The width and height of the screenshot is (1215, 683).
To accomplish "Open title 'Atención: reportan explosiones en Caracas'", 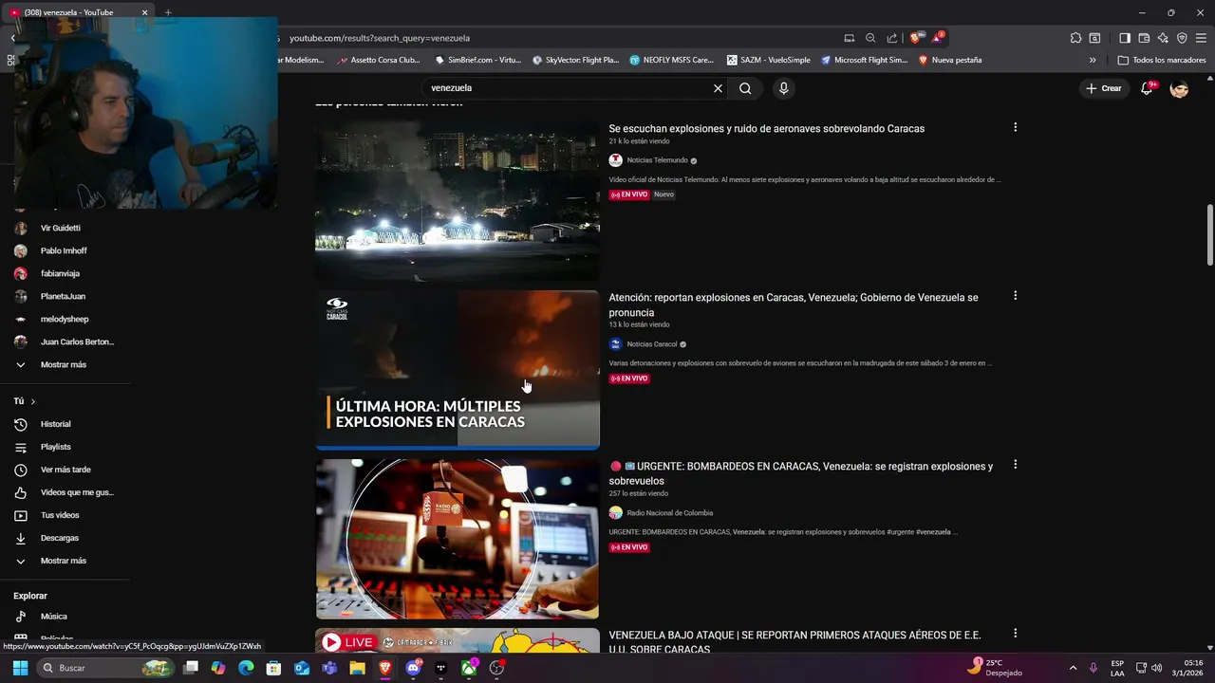I will point(793,305).
